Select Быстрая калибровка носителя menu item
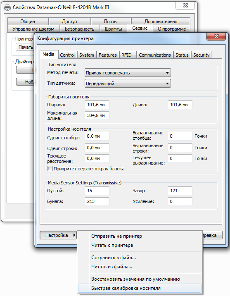Viewport: 230px width, 296px height. tap(140, 288)
